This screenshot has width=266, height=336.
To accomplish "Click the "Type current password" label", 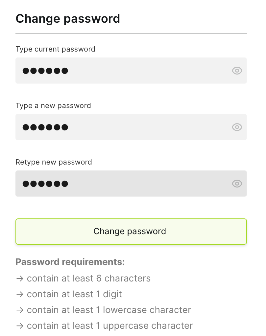I will [x=55, y=49].
